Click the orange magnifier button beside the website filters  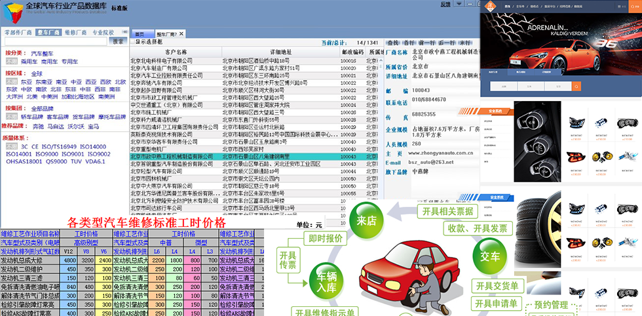pyautogui.click(x=576, y=86)
